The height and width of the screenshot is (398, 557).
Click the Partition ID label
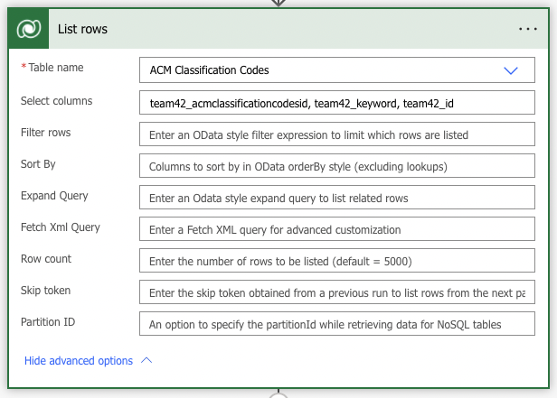48,322
